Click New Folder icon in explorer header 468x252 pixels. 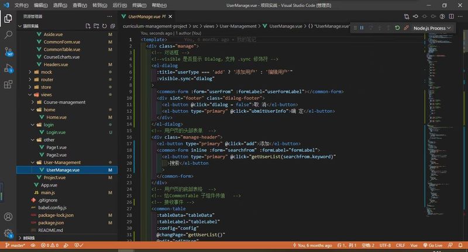pyautogui.click(x=96, y=26)
